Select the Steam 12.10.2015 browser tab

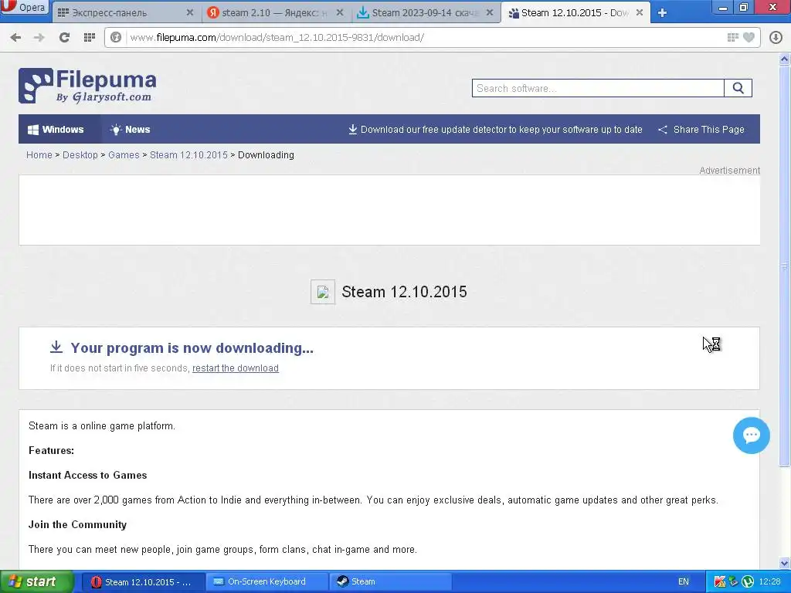(575, 12)
